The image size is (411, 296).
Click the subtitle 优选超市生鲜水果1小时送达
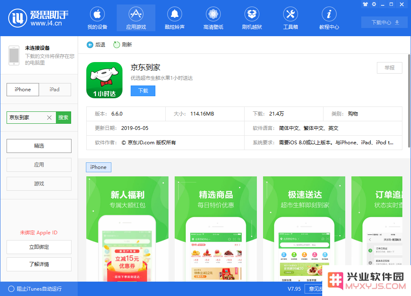(x=162, y=78)
